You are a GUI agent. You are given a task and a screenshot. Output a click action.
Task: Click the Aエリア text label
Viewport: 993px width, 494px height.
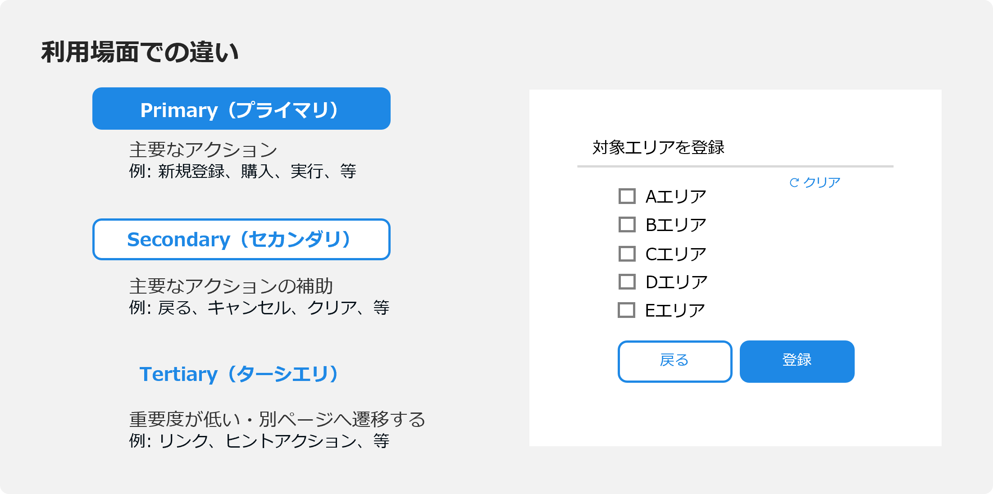pyautogui.click(x=675, y=197)
